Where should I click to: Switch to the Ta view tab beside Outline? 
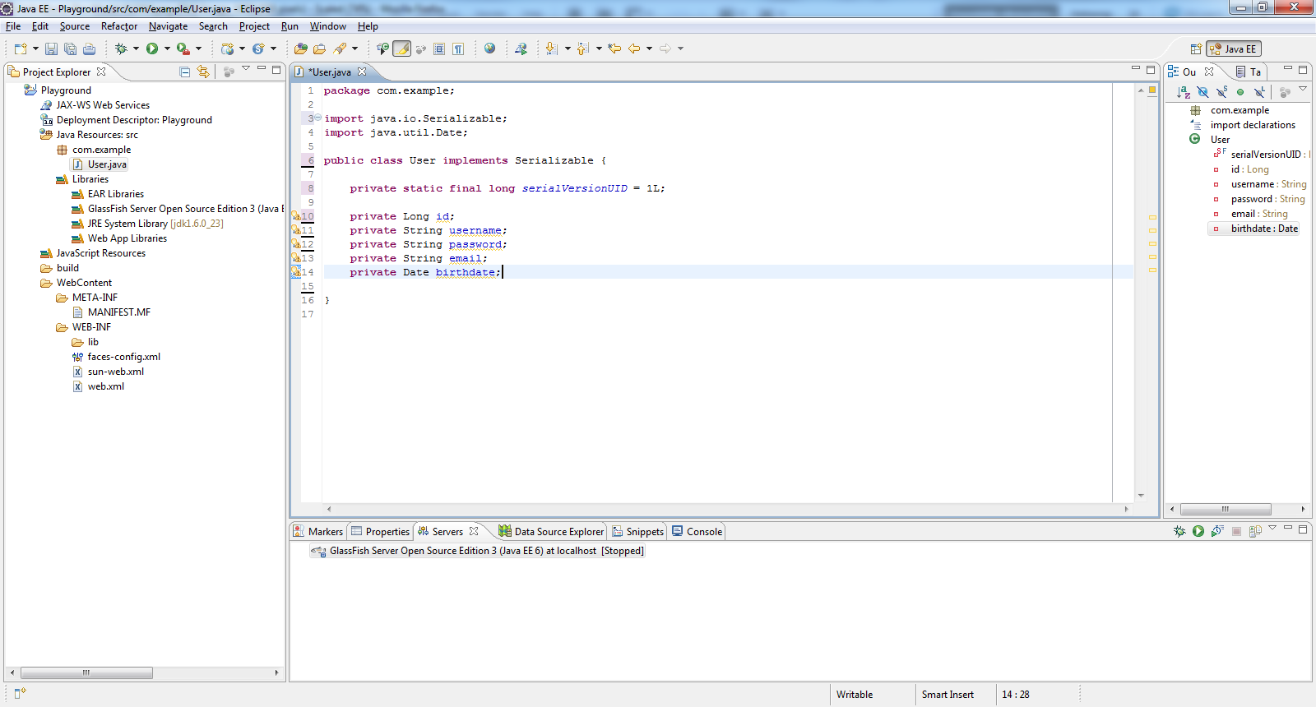tap(1248, 72)
